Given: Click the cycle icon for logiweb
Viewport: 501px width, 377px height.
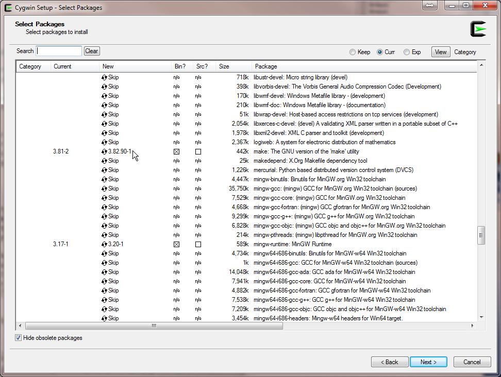Looking at the screenshot, I should click(104, 142).
